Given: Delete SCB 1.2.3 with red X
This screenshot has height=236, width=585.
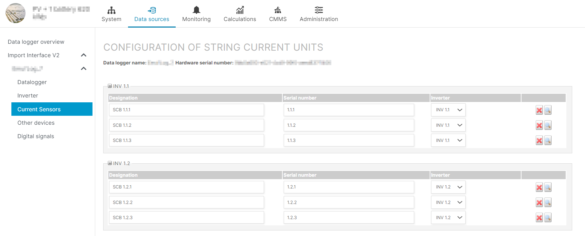Looking at the screenshot, I should [x=539, y=218].
